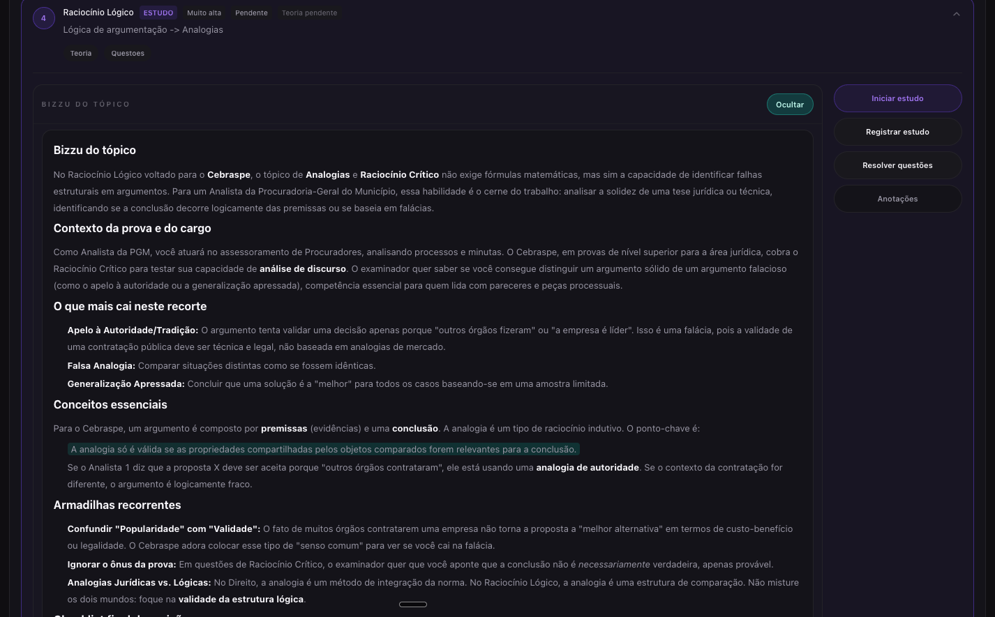Toggle the "Teoria" tag

(80, 53)
